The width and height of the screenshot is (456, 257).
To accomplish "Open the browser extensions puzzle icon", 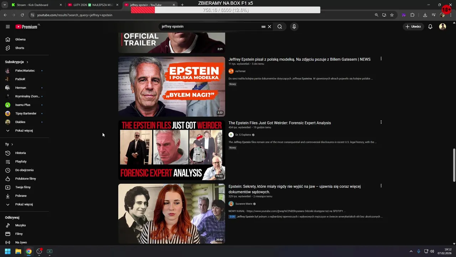I will point(413,15).
